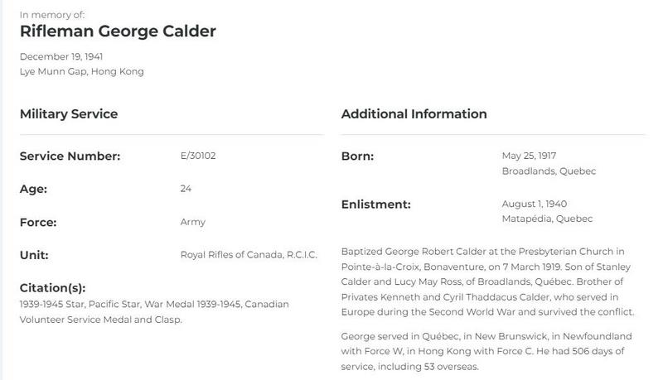This screenshot has width=663, height=380.
Task: Click the Age label
Action: (33, 189)
